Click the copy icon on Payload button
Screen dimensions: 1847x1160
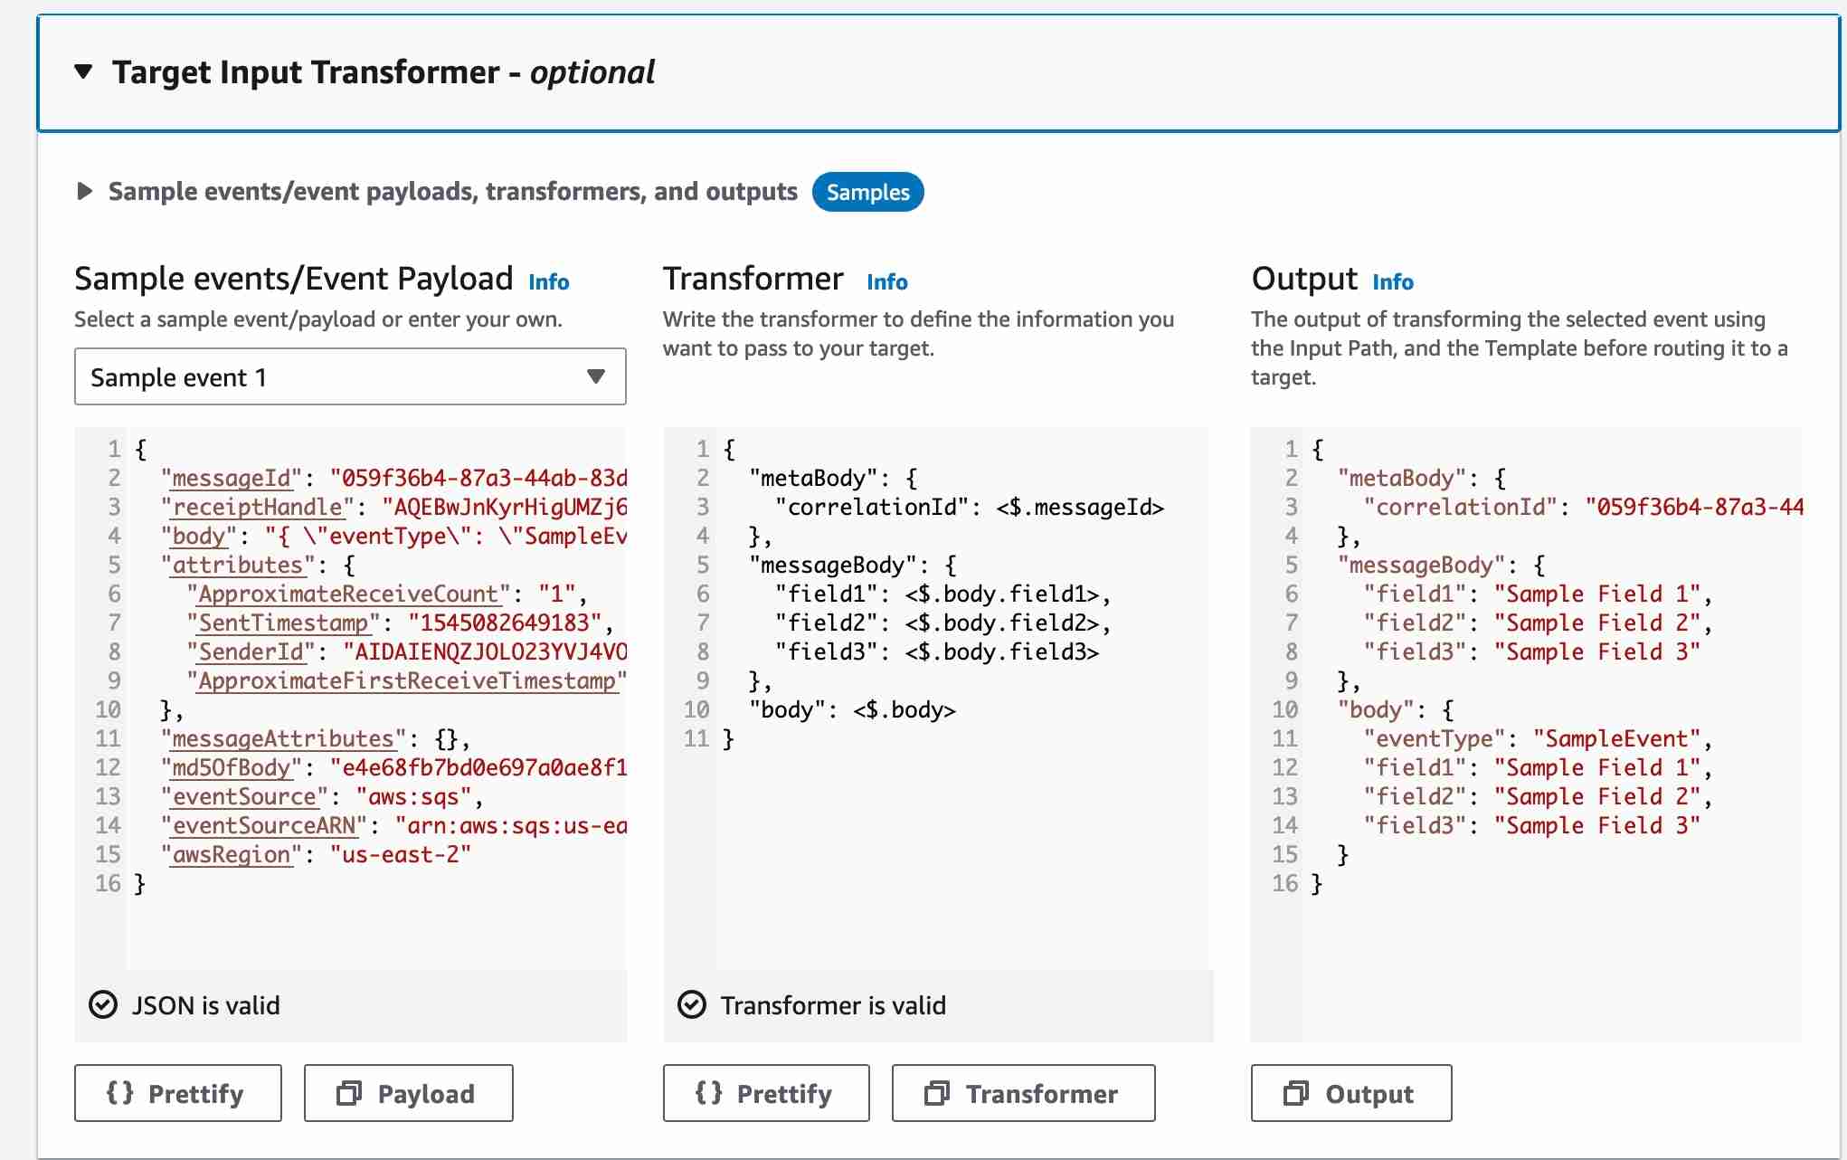pyautogui.click(x=348, y=1093)
